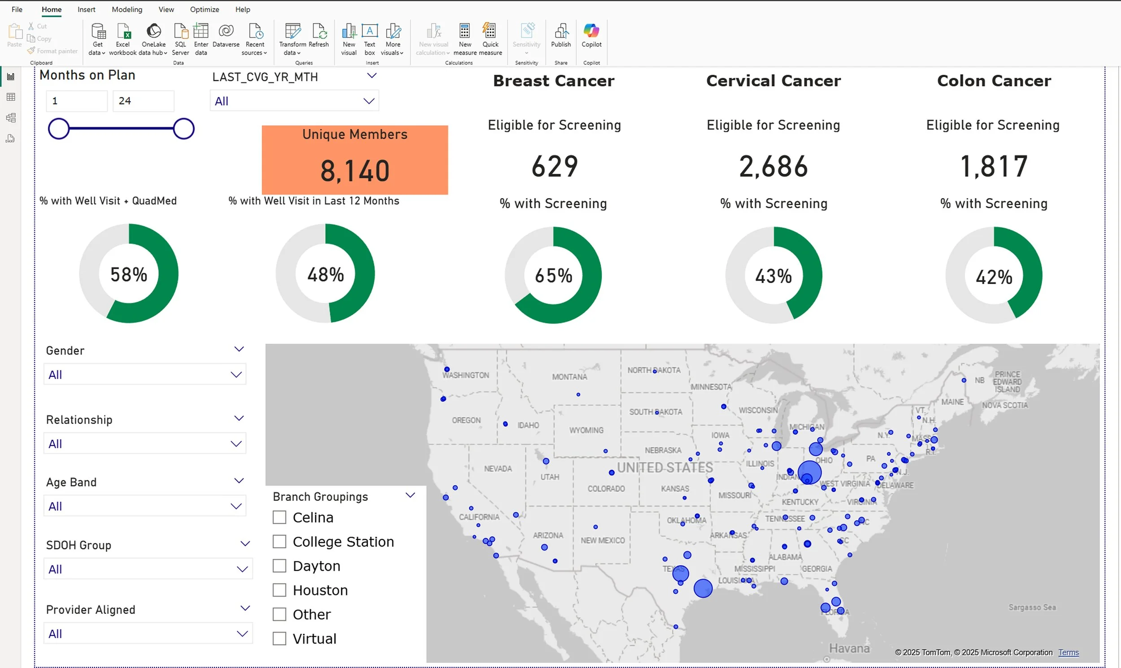Open the Modeling ribbon tab
The height and width of the screenshot is (668, 1121).
tap(126, 9)
